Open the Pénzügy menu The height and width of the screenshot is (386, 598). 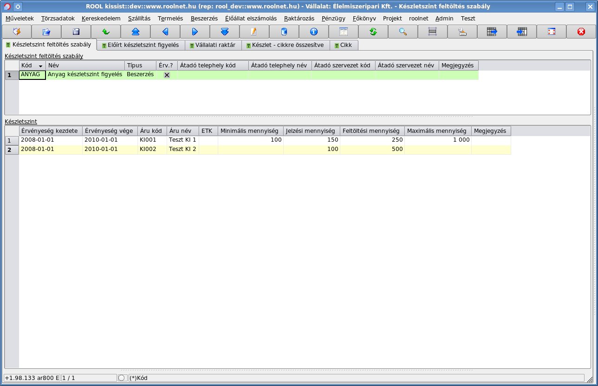[333, 18]
